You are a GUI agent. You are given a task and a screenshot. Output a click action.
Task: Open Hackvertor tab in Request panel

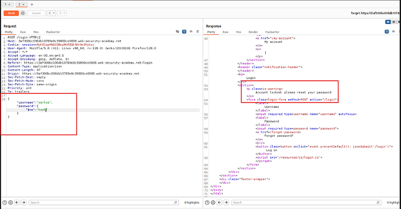click(x=53, y=32)
